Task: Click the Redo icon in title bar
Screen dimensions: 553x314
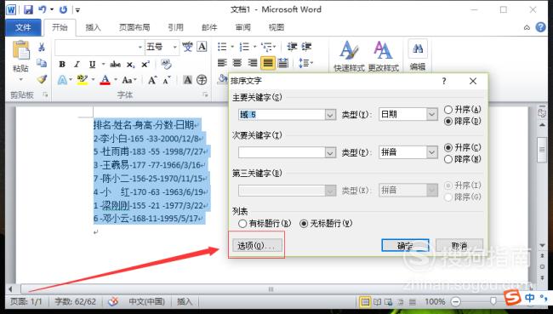Action: coord(63,9)
